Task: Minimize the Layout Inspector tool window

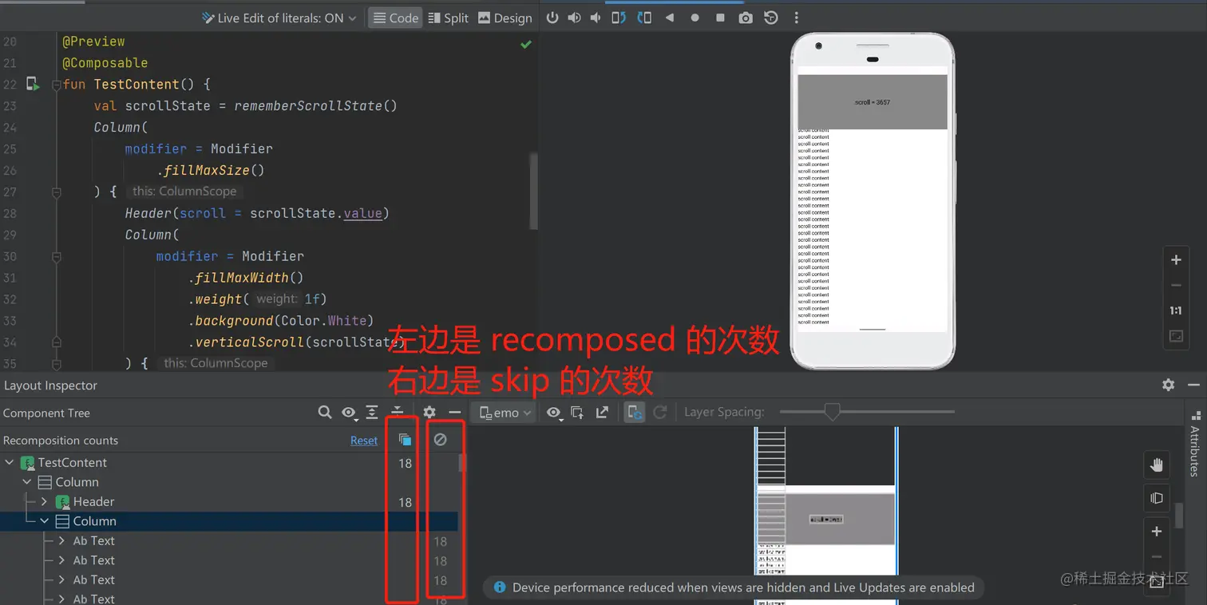Action: (1193, 385)
